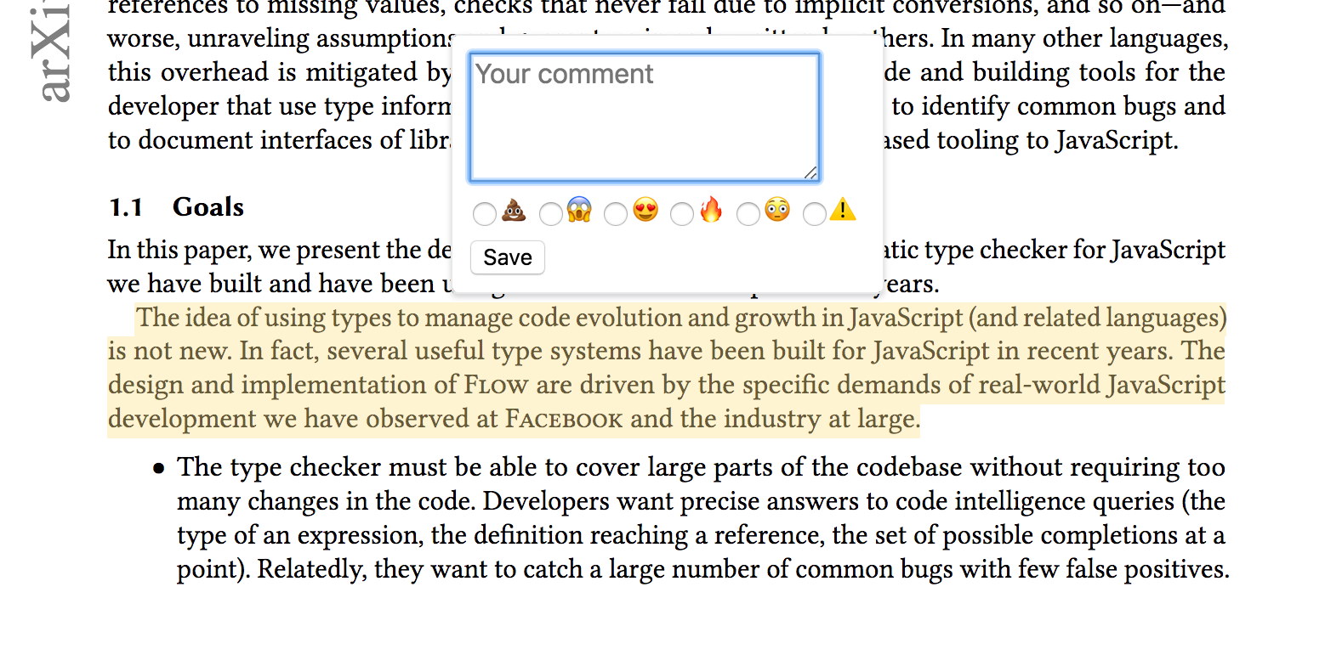Image resolution: width=1325 pixels, height=649 pixels.
Task: Click the fire emoji icon
Action: pos(711,210)
